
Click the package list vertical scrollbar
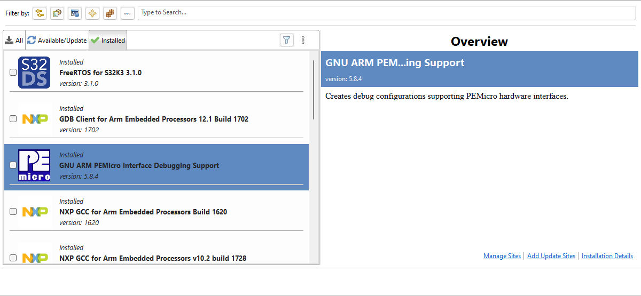(314, 90)
